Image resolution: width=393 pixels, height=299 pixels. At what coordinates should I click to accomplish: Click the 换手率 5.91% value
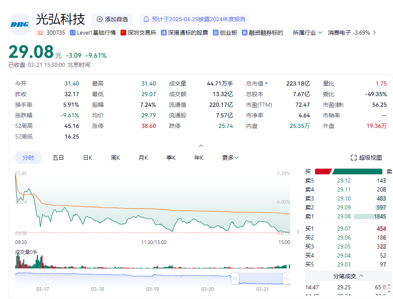click(71, 105)
